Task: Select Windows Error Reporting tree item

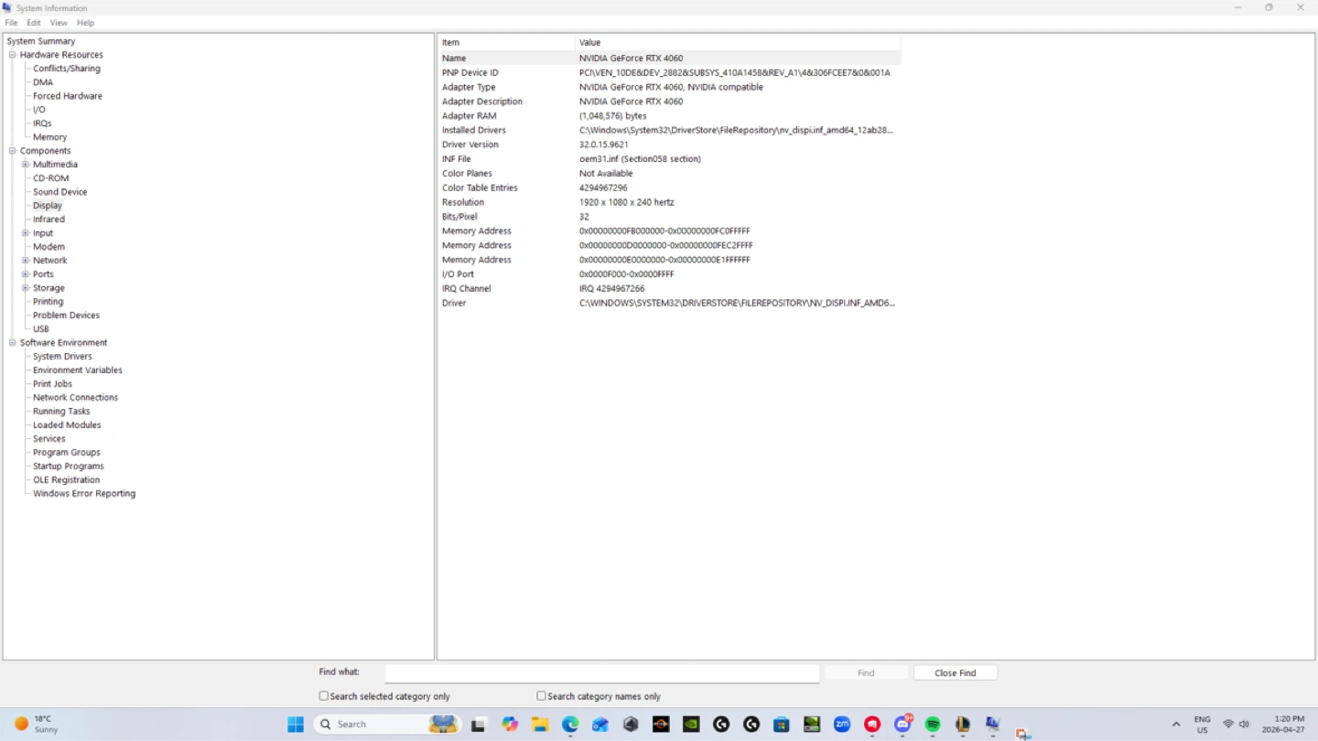Action: (84, 494)
